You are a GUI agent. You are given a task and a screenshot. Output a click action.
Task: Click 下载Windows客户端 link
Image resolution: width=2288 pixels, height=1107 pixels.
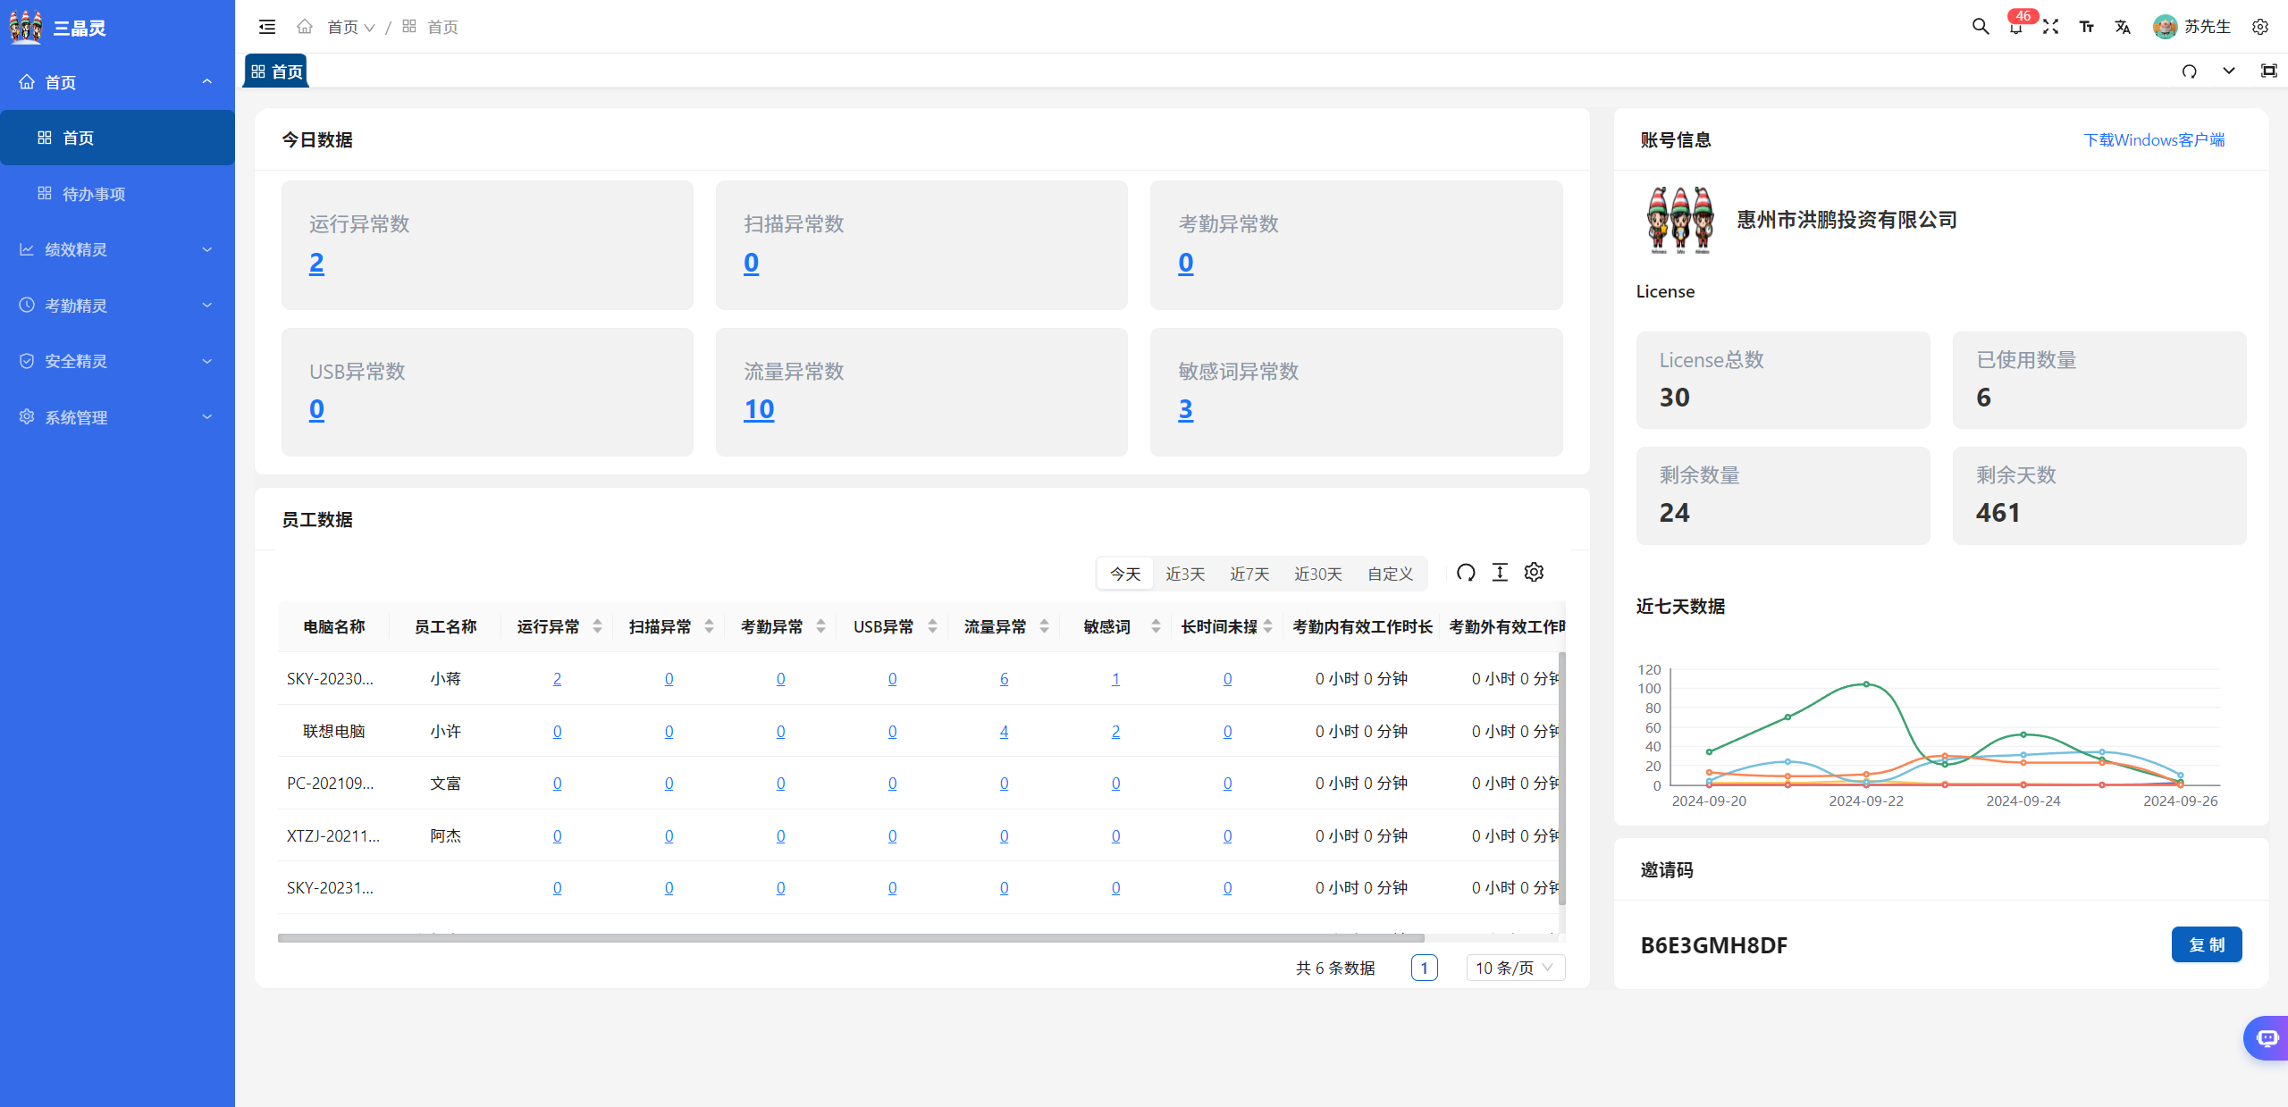point(2154,139)
